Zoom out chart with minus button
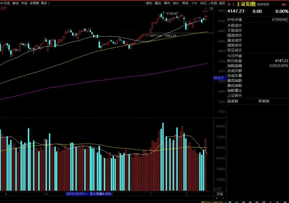 [223, 198]
